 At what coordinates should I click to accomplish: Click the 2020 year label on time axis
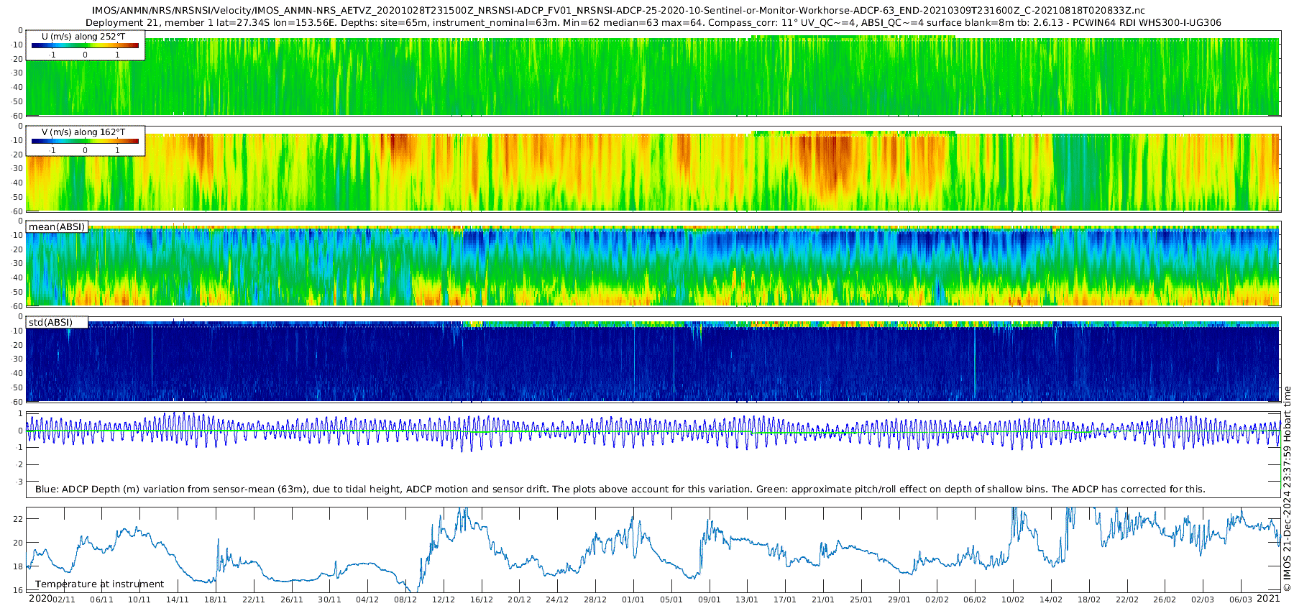tap(40, 599)
